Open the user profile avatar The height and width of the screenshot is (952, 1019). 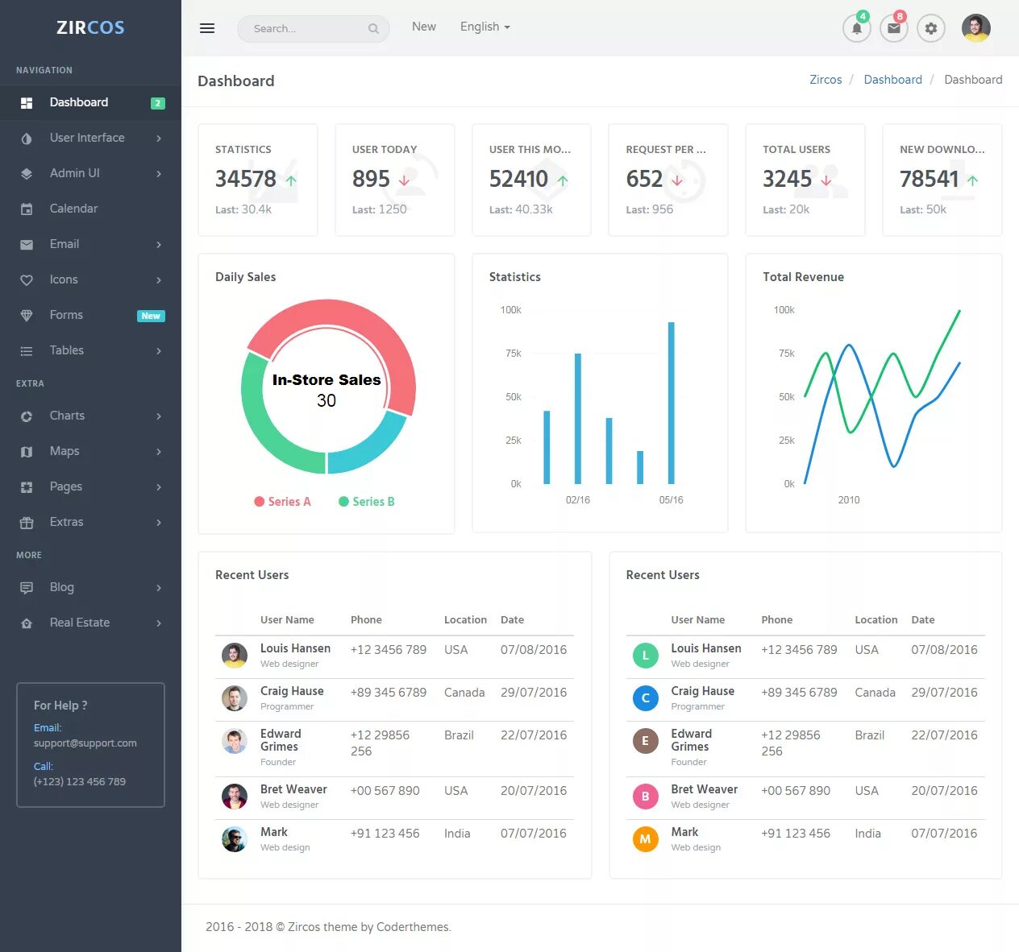(x=976, y=28)
